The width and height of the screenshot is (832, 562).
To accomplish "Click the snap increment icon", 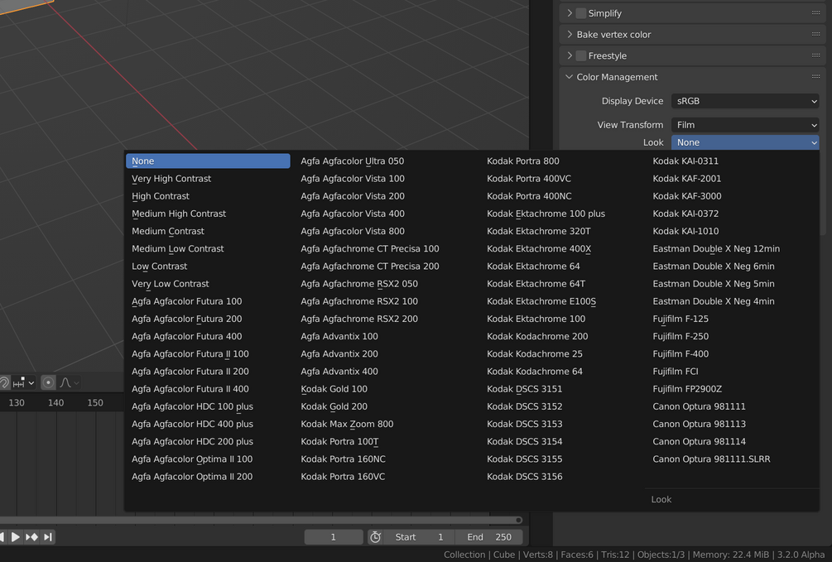I will tap(18, 382).
